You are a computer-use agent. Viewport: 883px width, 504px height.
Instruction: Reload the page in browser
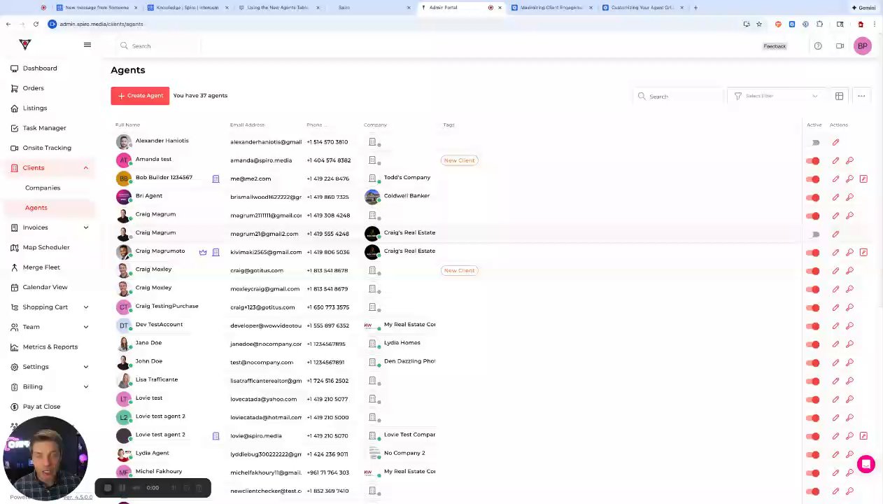[x=36, y=24]
